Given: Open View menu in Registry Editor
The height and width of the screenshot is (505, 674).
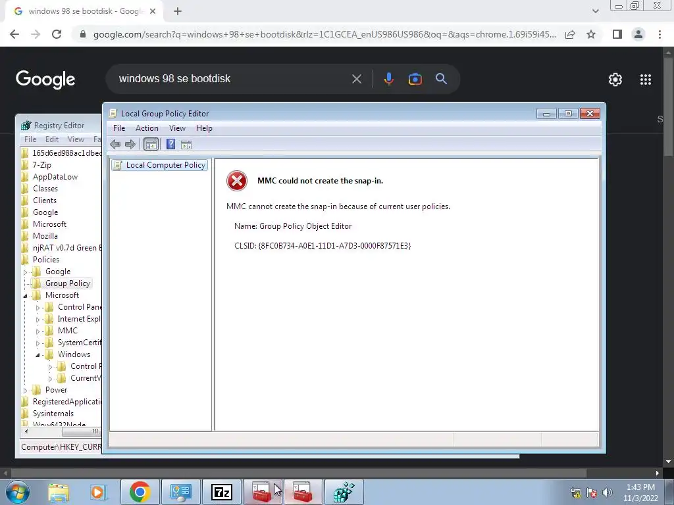Looking at the screenshot, I should tap(76, 139).
